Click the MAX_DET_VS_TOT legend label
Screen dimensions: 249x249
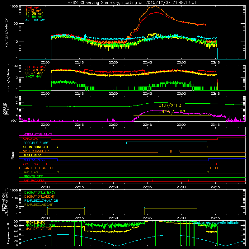click(x=38, y=229)
